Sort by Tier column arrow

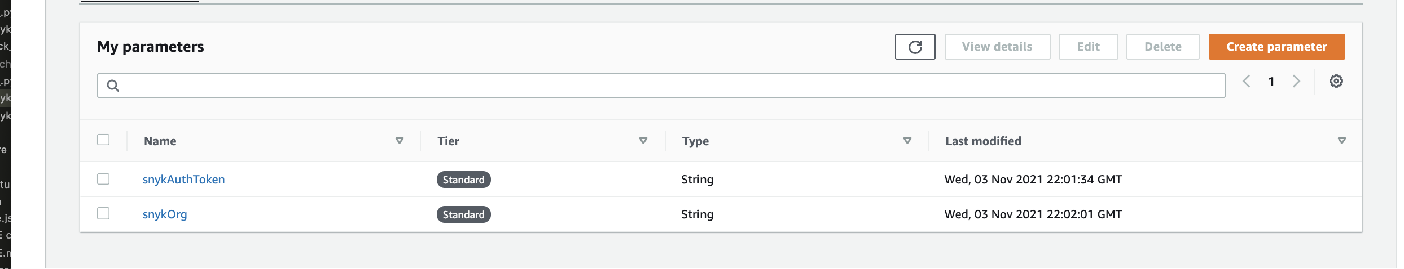643,141
